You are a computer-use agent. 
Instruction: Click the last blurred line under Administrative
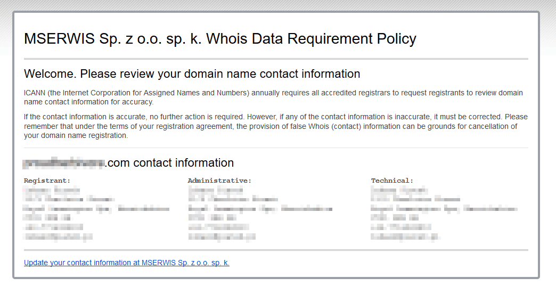point(222,236)
